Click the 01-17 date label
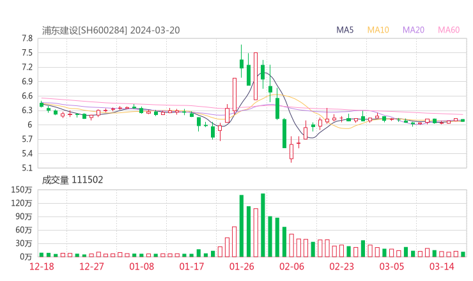The width and height of the screenshot is (473, 281). pyautogui.click(x=192, y=266)
